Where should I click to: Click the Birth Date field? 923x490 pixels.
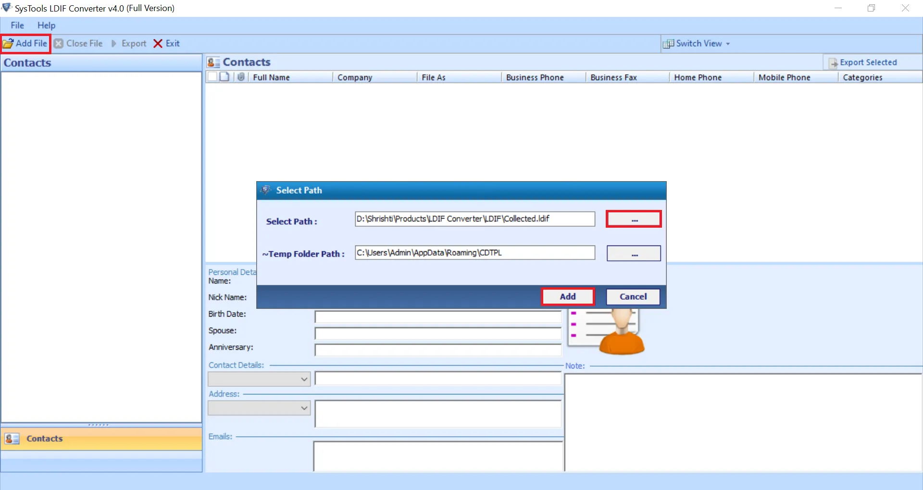tap(438, 317)
